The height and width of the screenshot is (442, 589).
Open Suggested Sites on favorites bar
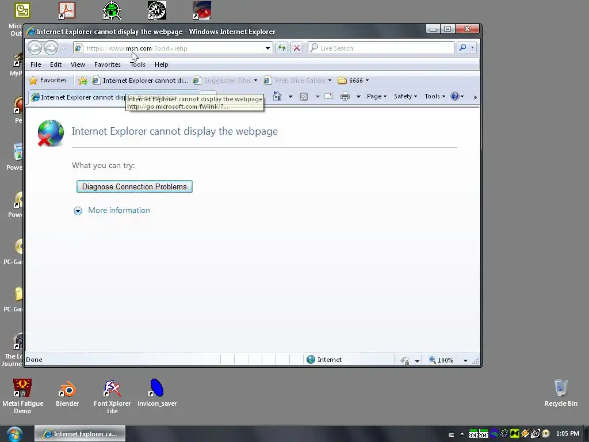coord(225,81)
